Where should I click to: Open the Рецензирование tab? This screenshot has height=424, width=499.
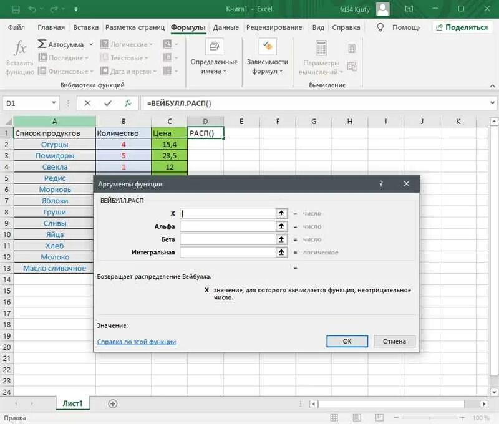[274, 27]
